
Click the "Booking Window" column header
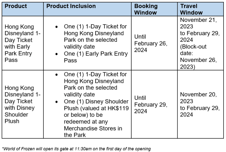146,9
